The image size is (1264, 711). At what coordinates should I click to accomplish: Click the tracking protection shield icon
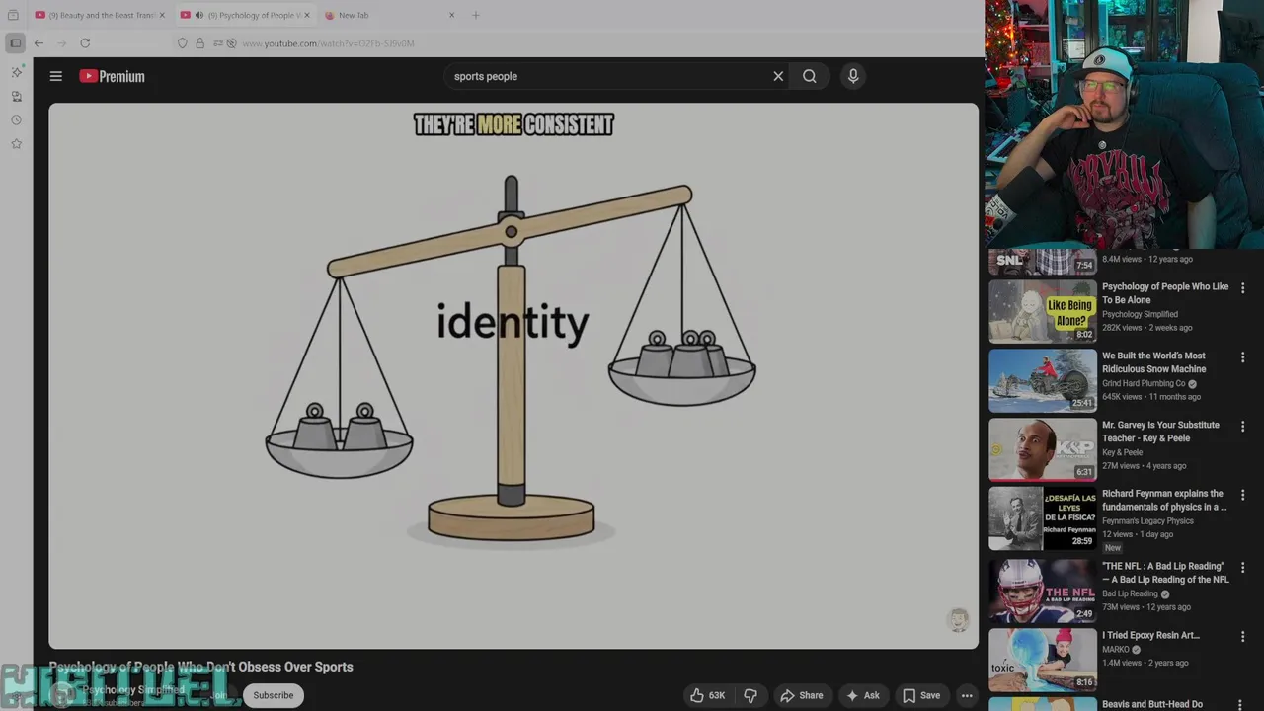tap(183, 43)
